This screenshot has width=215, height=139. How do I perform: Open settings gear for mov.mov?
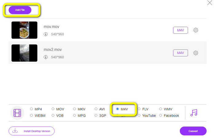pyautogui.click(x=196, y=30)
